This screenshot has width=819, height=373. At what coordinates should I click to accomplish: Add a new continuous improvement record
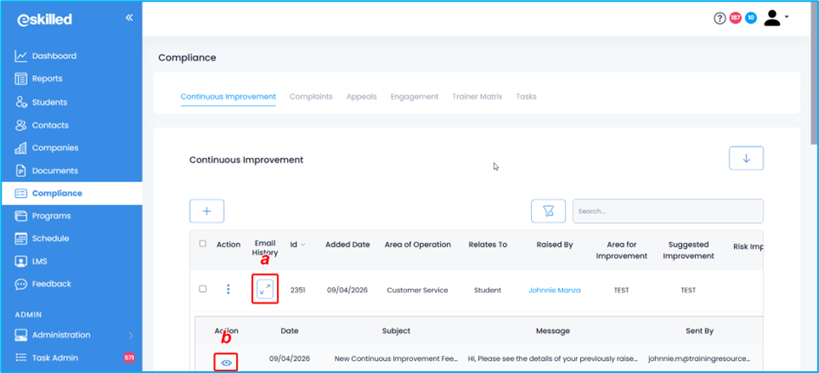point(206,211)
